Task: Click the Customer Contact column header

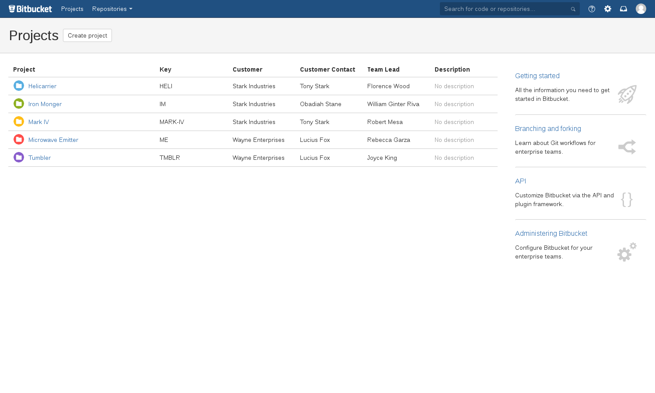Action: coord(327,69)
